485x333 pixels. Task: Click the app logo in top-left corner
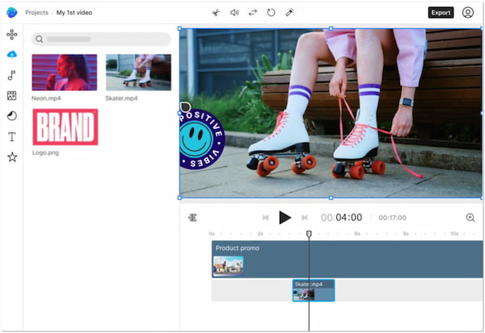(12, 13)
